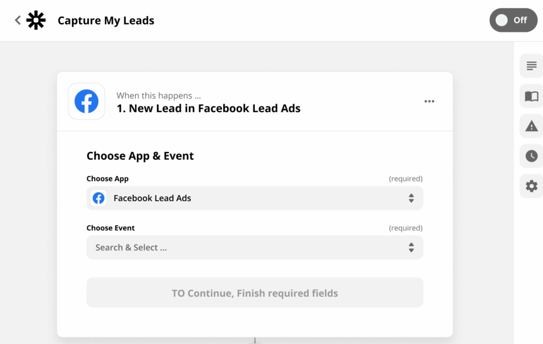Screen dimensions: 543x344
Task: Click small Facebook icon in Choose App field
Action: click(x=99, y=198)
